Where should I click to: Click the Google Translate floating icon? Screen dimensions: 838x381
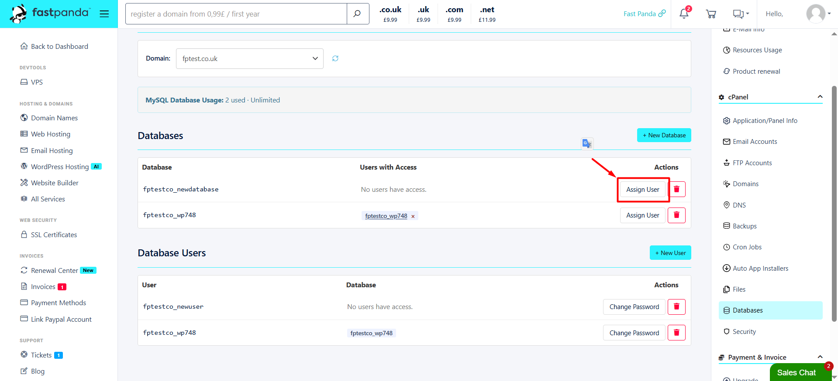(x=587, y=143)
